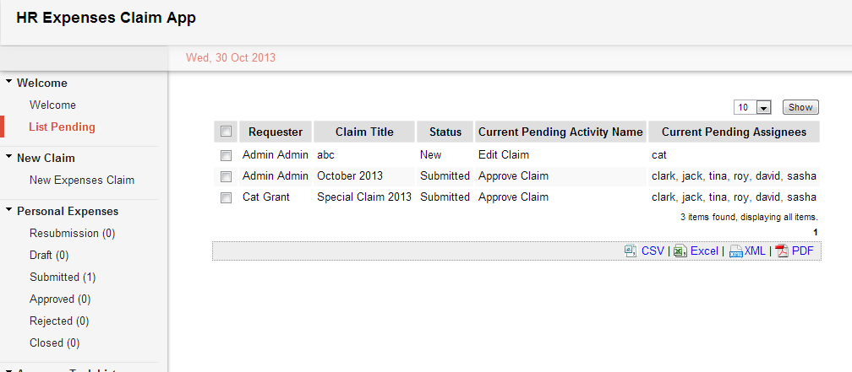Select the Cat Grant claim row checkbox
The image size is (852, 372).
pyautogui.click(x=226, y=197)
